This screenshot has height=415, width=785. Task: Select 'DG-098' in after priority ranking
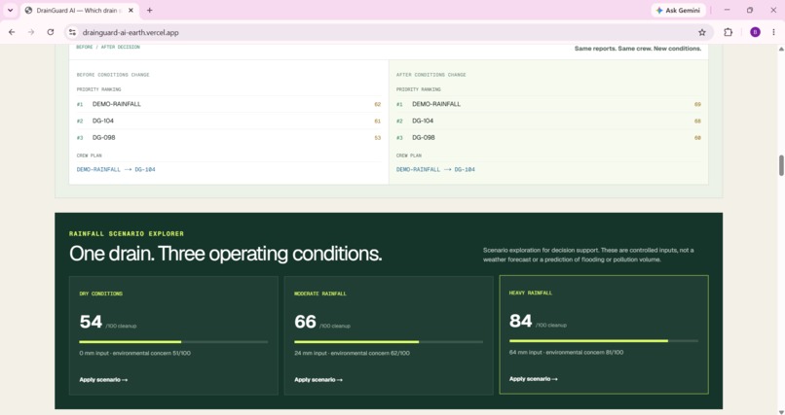point(424,137)
